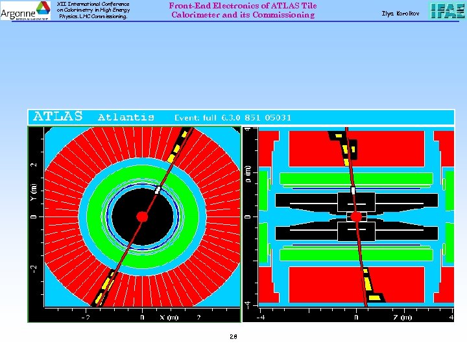Screen dimensions: 467x350
Task: Click the IFAE logo
Action: 448,11
